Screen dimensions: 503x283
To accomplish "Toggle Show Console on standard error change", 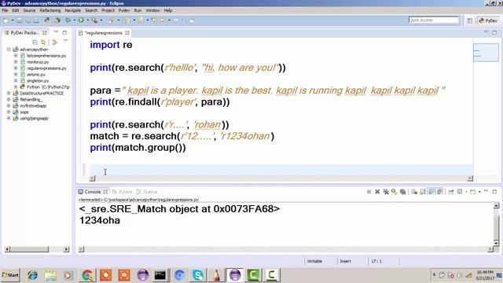I will pyautogui.click(x=440, y=192).
